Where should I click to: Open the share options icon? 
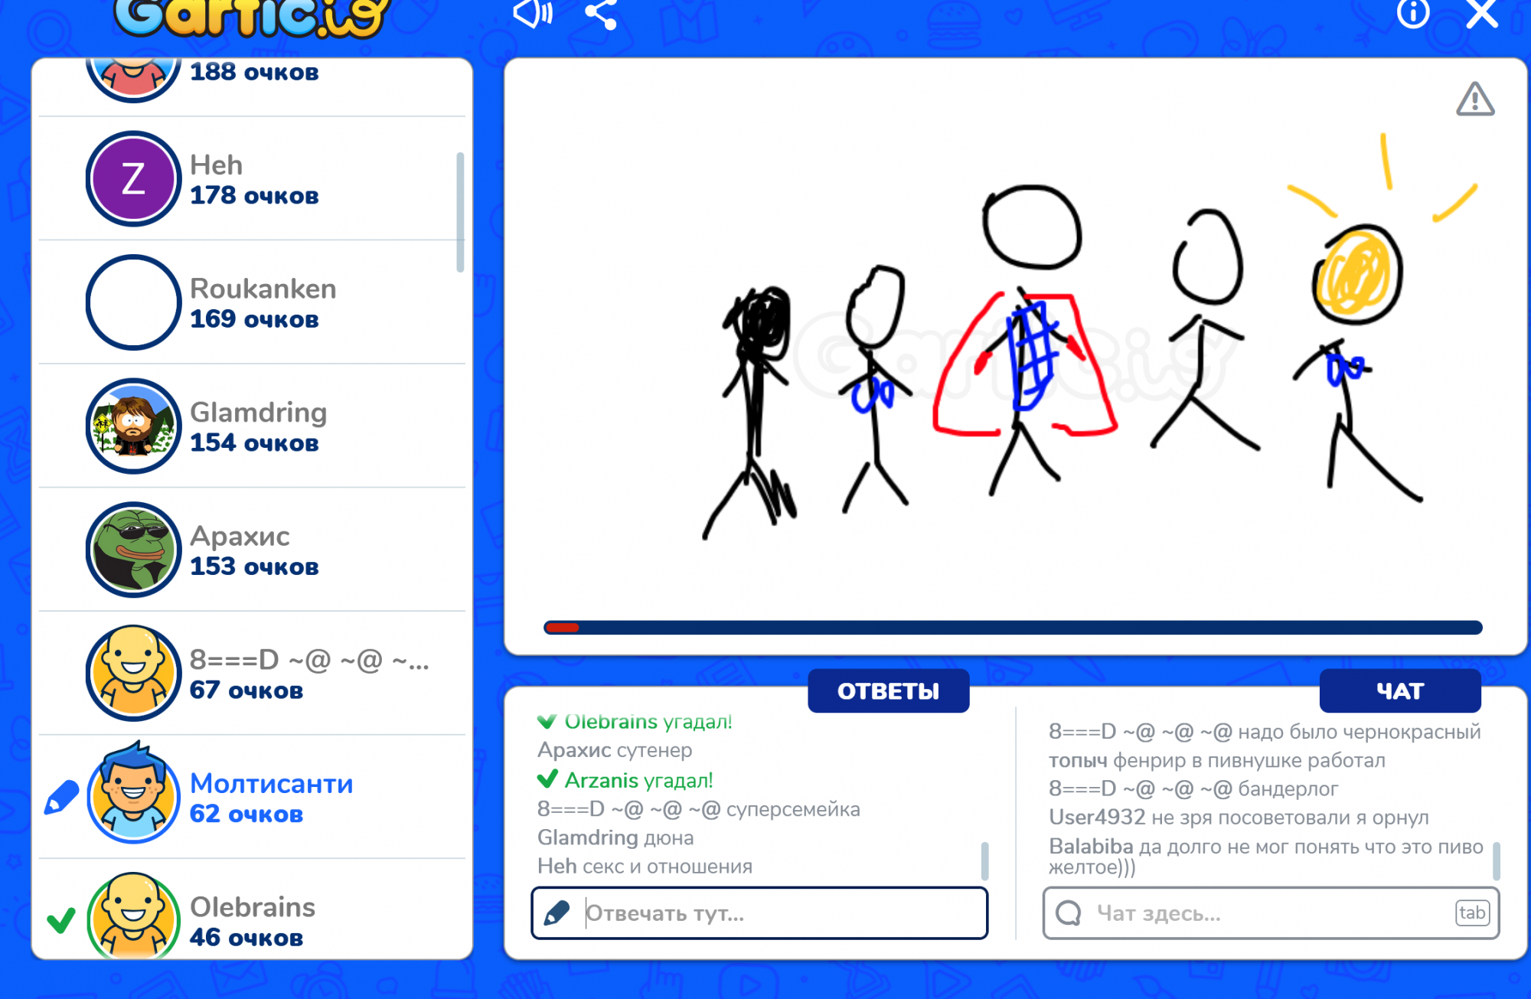599,14
